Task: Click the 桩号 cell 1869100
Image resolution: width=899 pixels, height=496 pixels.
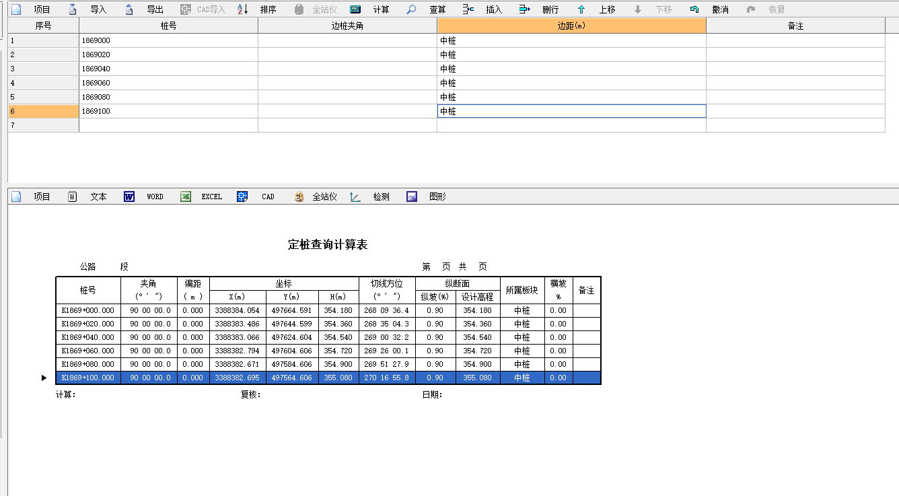Action: [x=168, y=111]
